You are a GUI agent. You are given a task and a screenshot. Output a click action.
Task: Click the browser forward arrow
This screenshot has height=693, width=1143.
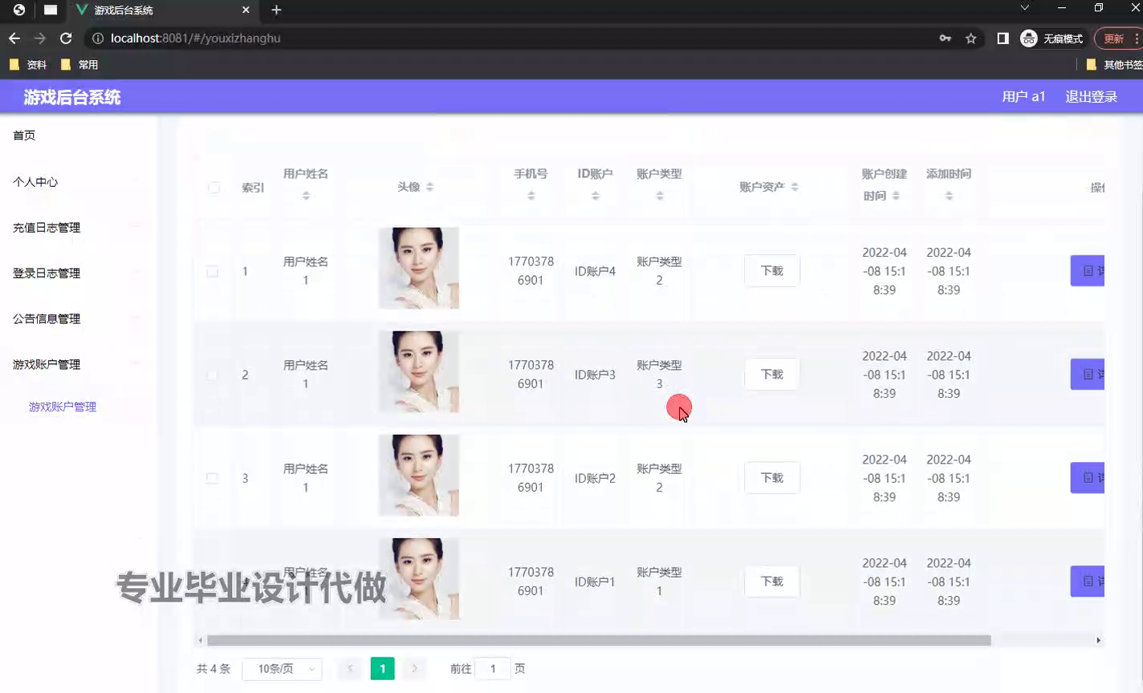[40, 38]
